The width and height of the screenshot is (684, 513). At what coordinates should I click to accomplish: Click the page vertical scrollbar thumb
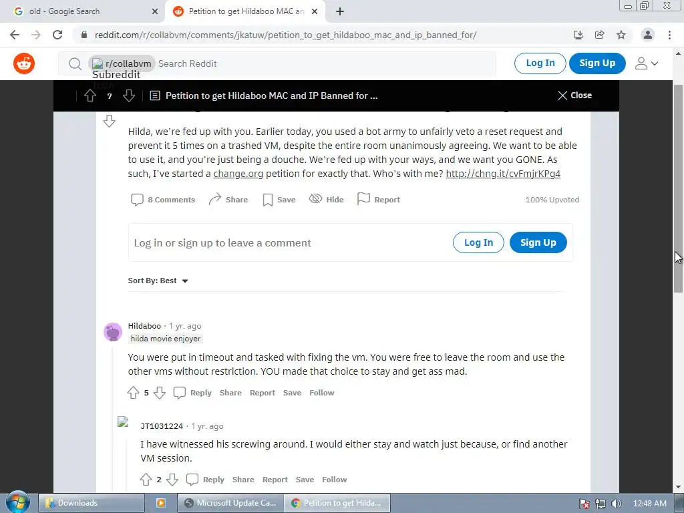pos(678,188)
